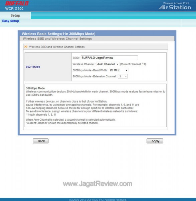
Task: Click the orange arrows section icon
Action: point(26,47)
